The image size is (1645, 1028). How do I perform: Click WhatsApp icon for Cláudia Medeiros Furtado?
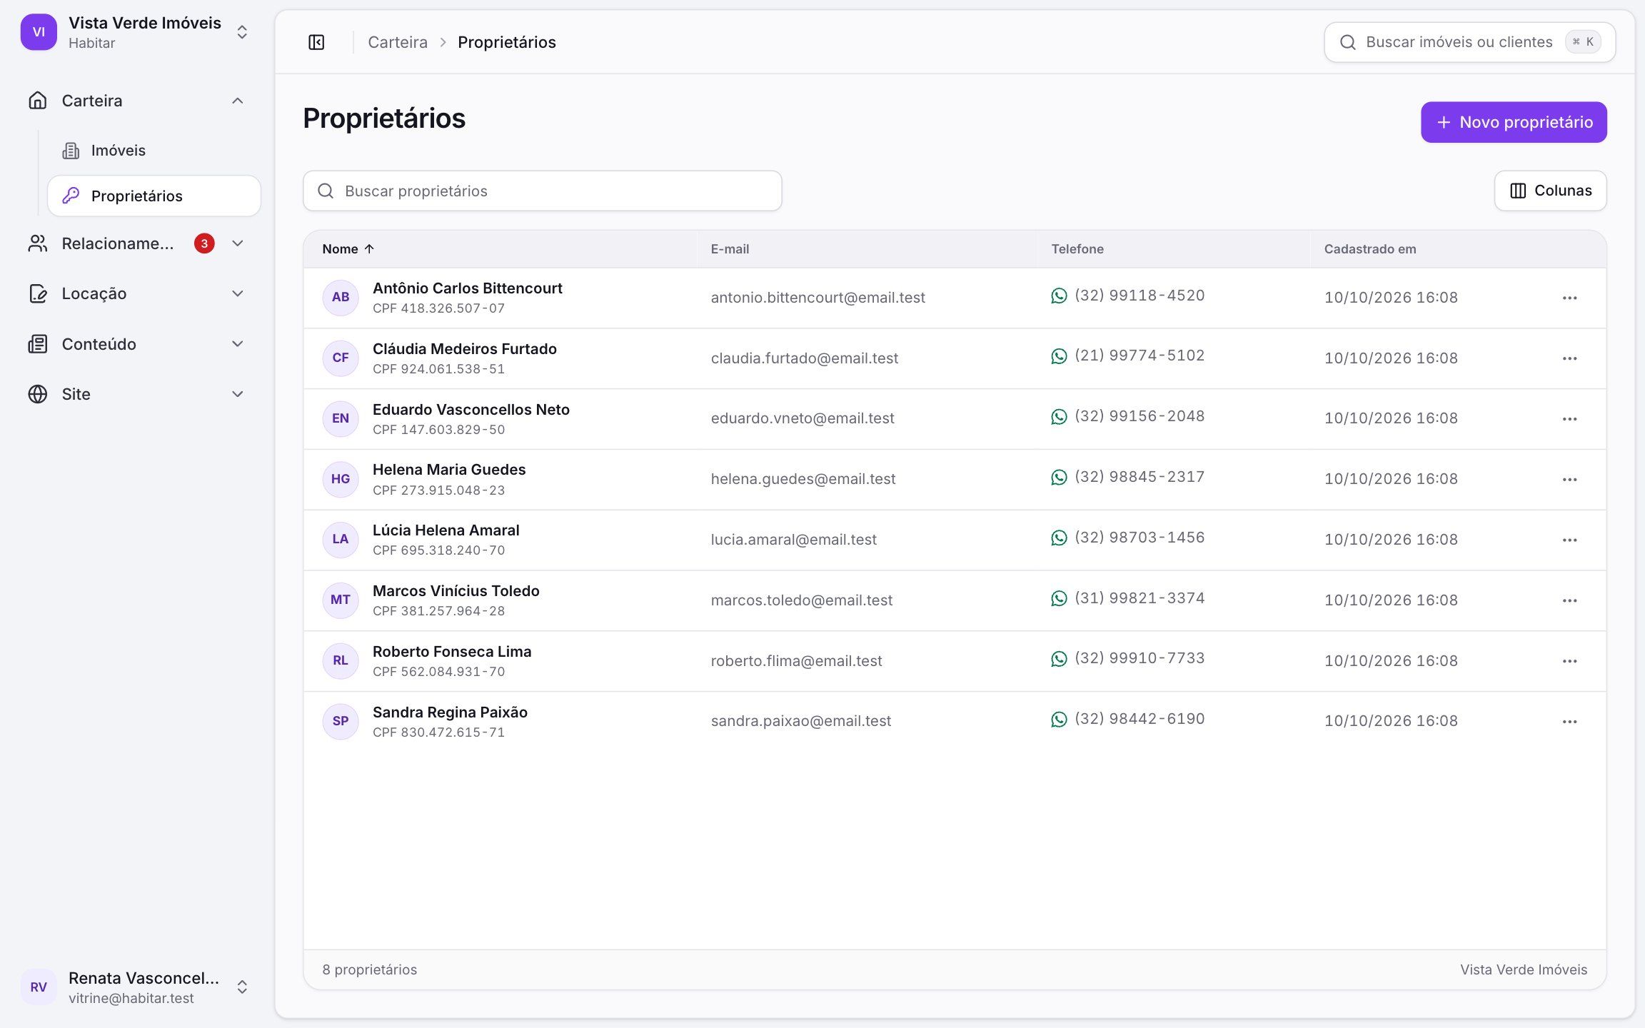(1059, 356)
